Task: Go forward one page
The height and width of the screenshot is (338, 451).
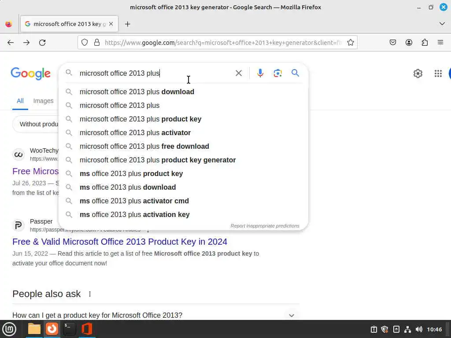Action: click(26, 43)
